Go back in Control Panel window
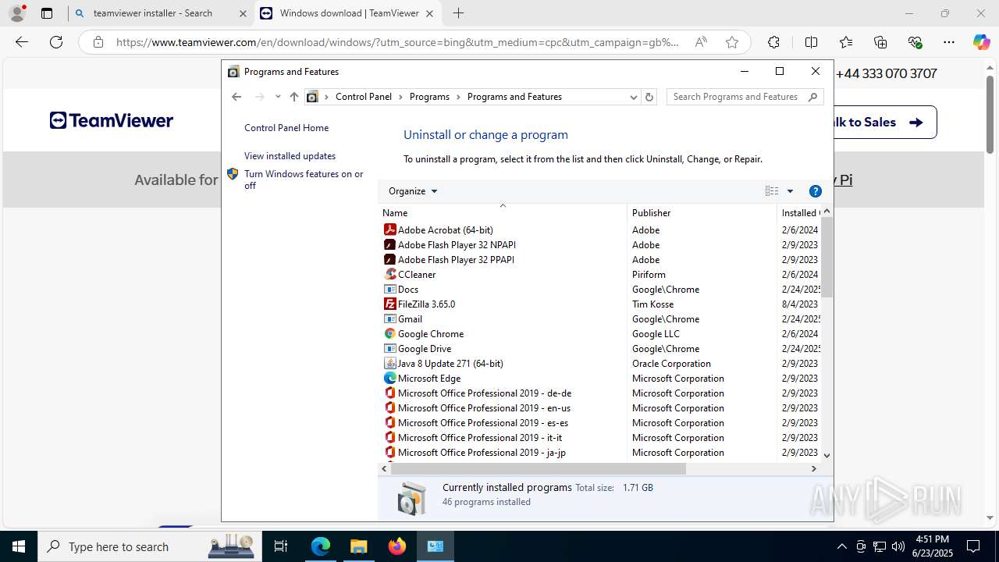Image resolution: width=999 pixels, height=562 pixels. [236, 97]
